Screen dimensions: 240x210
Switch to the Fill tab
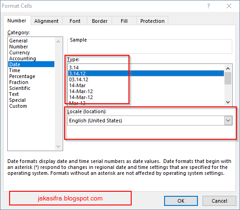click(124, 21)
